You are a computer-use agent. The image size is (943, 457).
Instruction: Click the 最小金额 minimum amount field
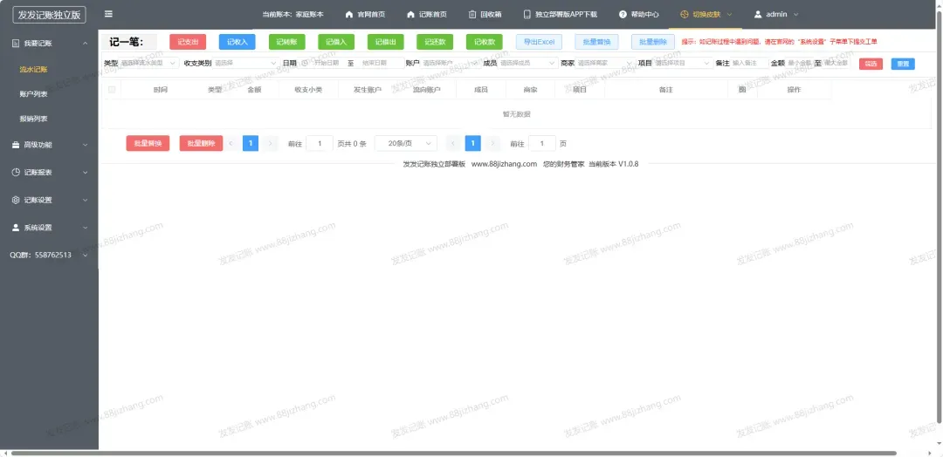point(800,63)
